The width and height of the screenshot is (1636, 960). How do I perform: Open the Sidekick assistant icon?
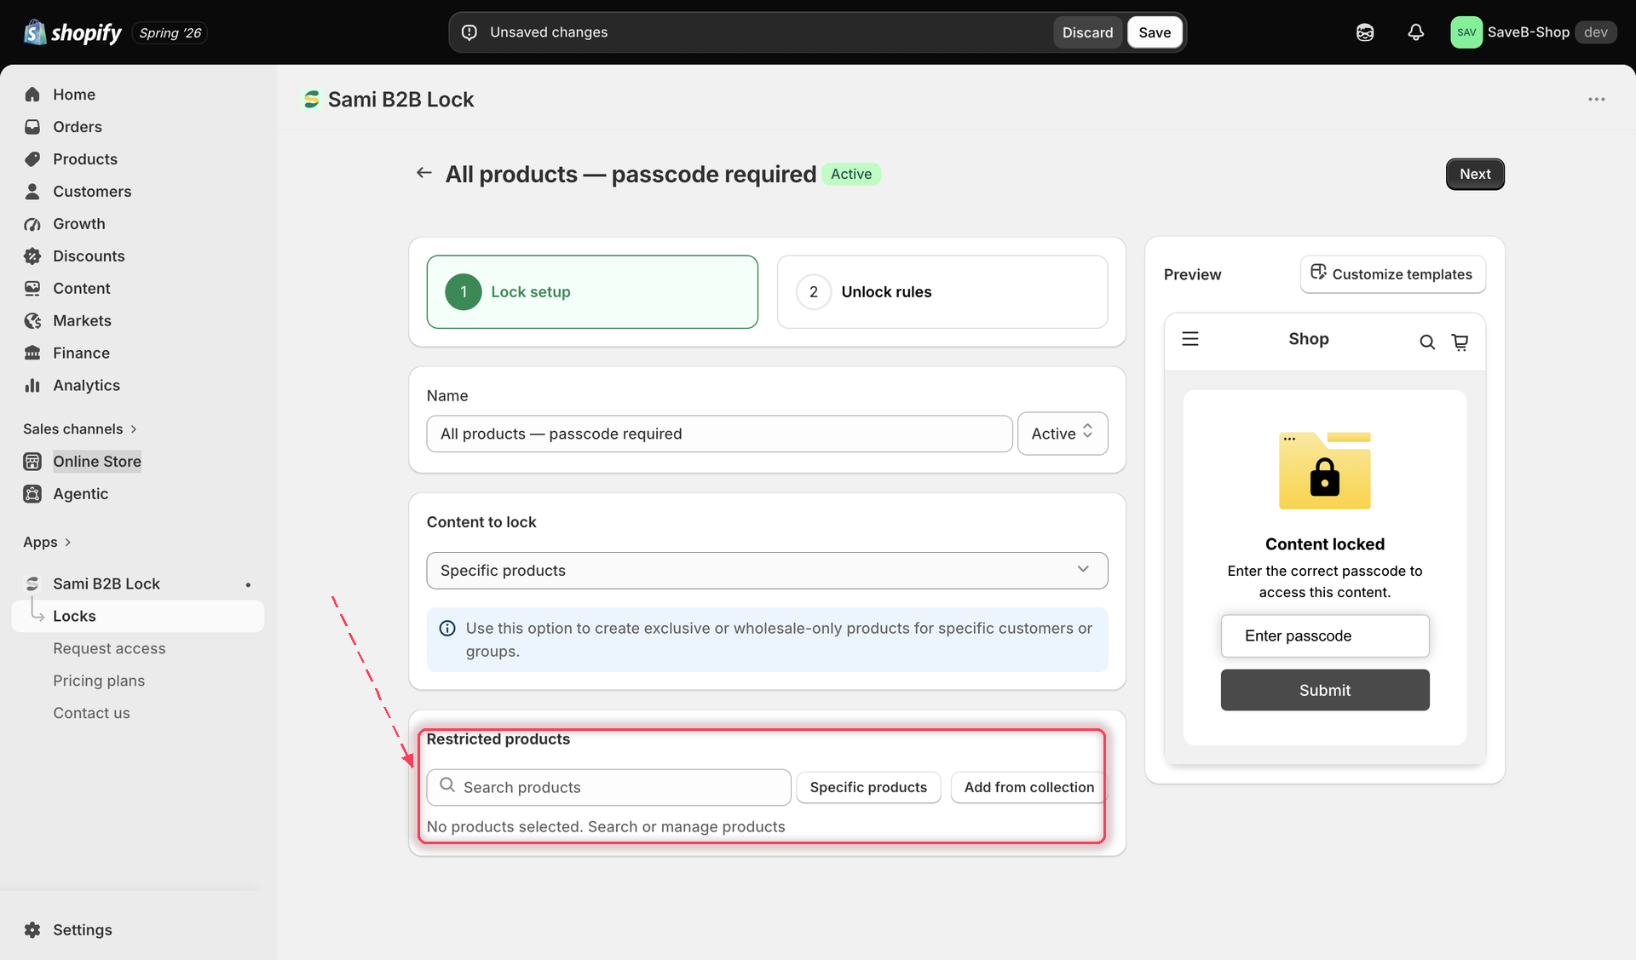1365,32
